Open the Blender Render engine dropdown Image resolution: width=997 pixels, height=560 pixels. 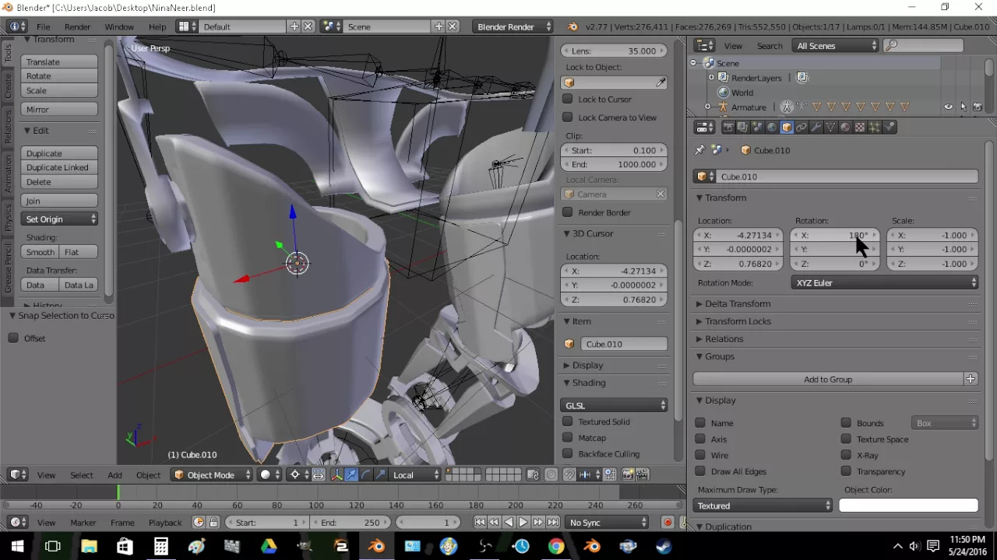pyautogui.click(x=513, y=26)
